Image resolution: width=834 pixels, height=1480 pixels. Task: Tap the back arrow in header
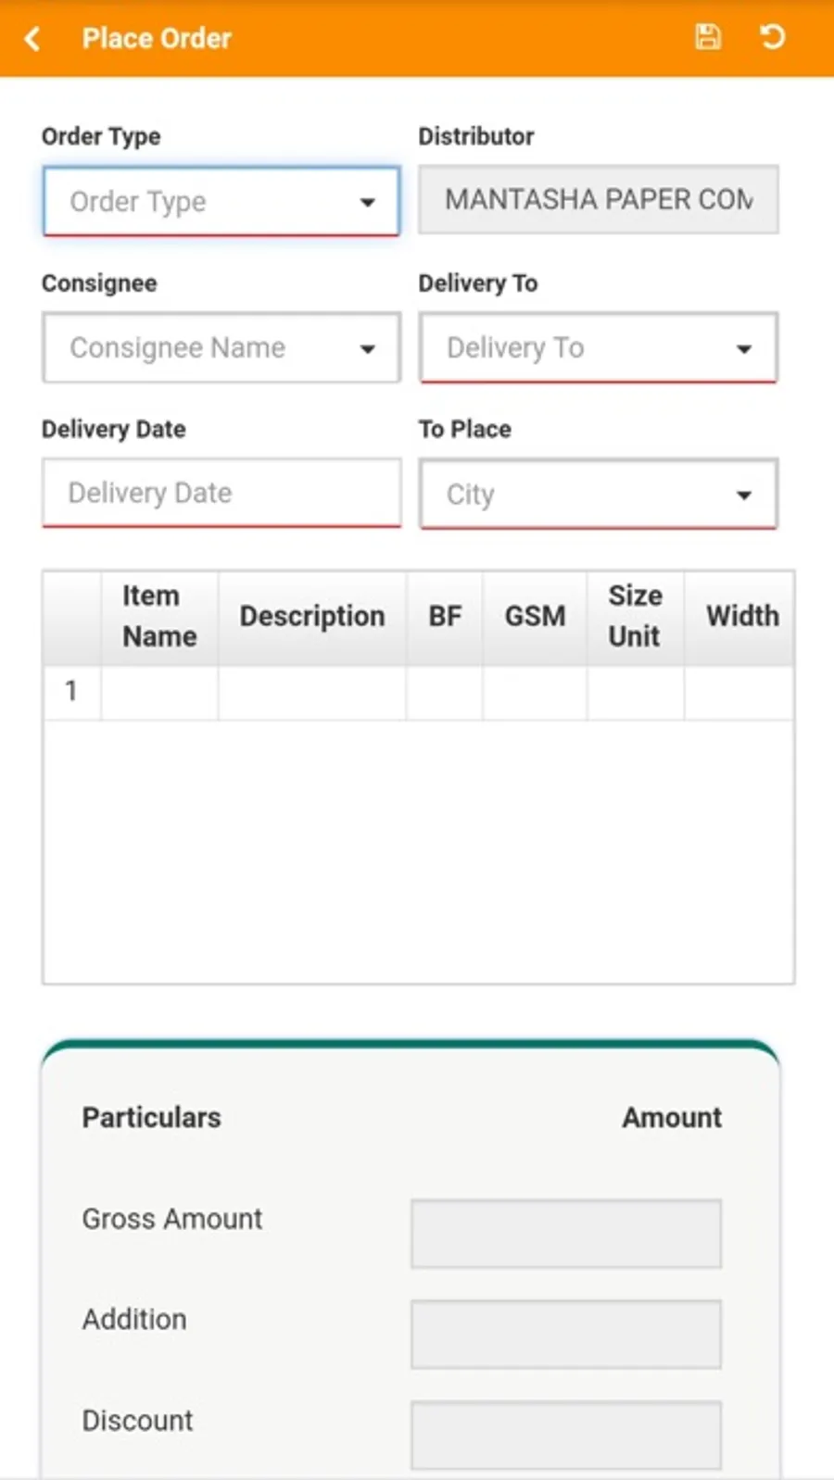tap(32, 38)
